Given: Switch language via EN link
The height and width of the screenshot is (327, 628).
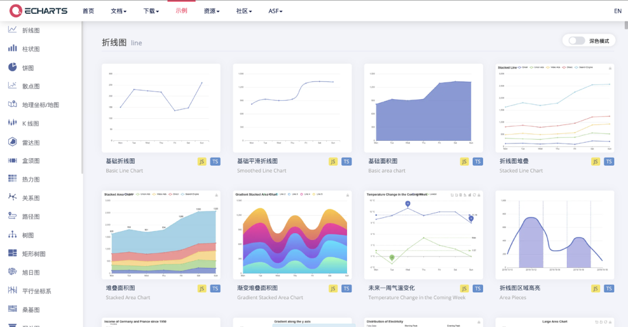Looking at the screenshot, I should tap(618, 11).
